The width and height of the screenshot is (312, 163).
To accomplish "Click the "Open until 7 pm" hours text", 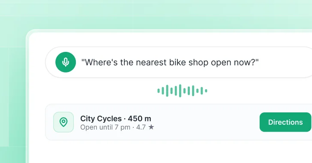I will click(105, 127).
